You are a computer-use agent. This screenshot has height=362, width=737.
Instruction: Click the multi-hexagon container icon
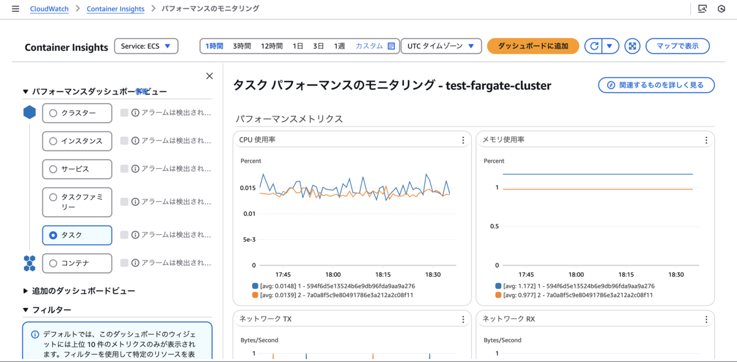tap(29, 263)
